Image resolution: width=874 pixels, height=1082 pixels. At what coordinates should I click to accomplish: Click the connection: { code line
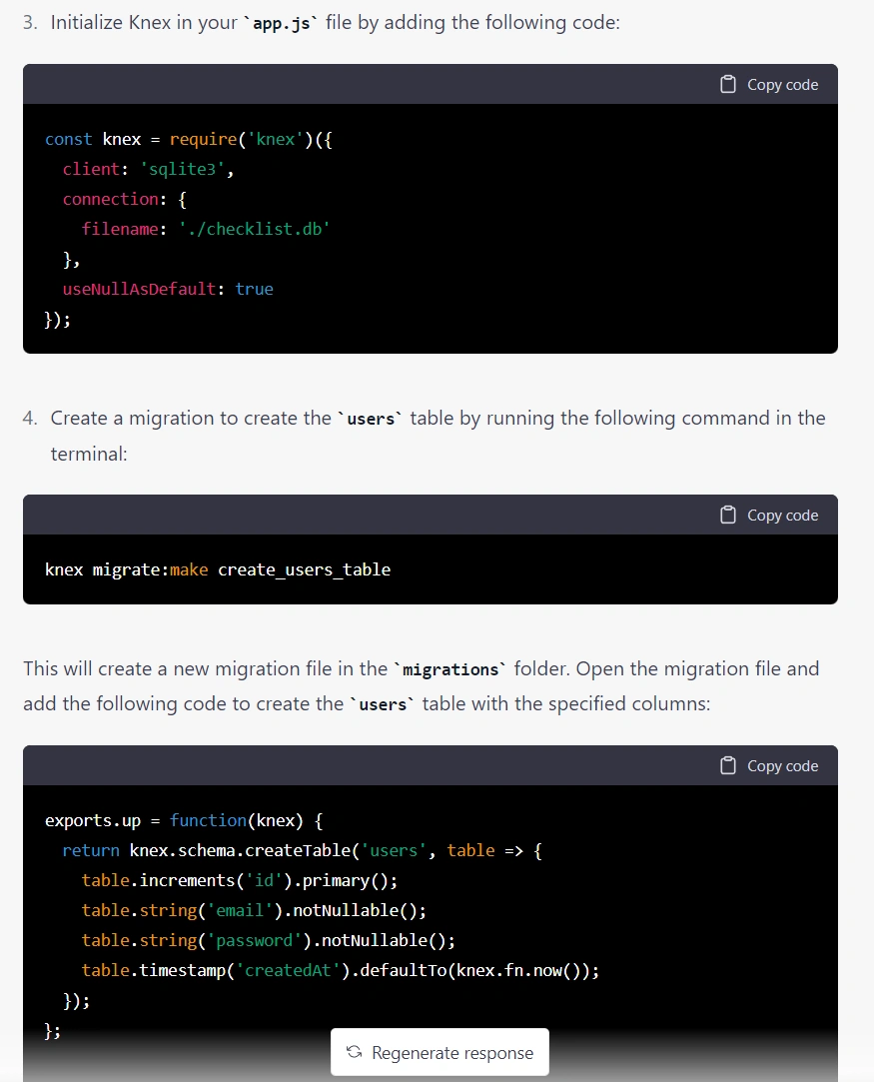[125, 200]
